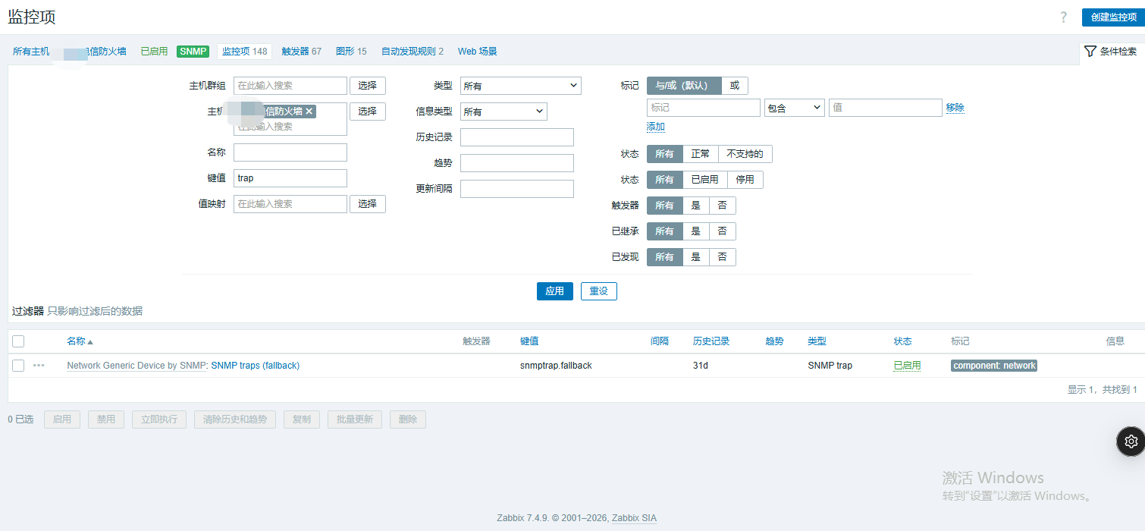This screenshot has width=1145, height=531.
Task: Focus the 历史记录 filter field
Action: point(517,137)
